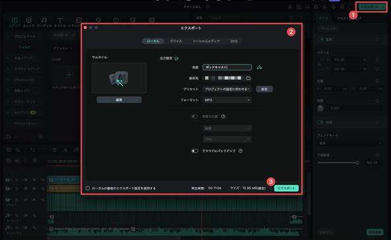Viewport: 391px width, 240px height.
Task: Switch to the ローカル export tab
Action: [x=153, y=41]
